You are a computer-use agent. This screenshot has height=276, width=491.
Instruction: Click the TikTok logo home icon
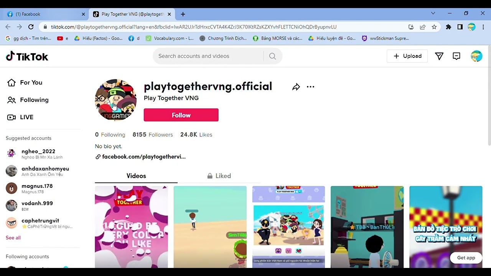tap(27, 56)
